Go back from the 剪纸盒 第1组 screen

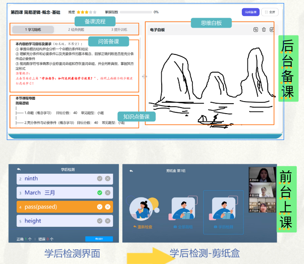pos(131,171)
